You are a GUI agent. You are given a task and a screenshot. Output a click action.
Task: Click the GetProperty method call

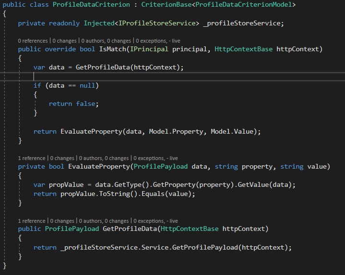point(174,185)
